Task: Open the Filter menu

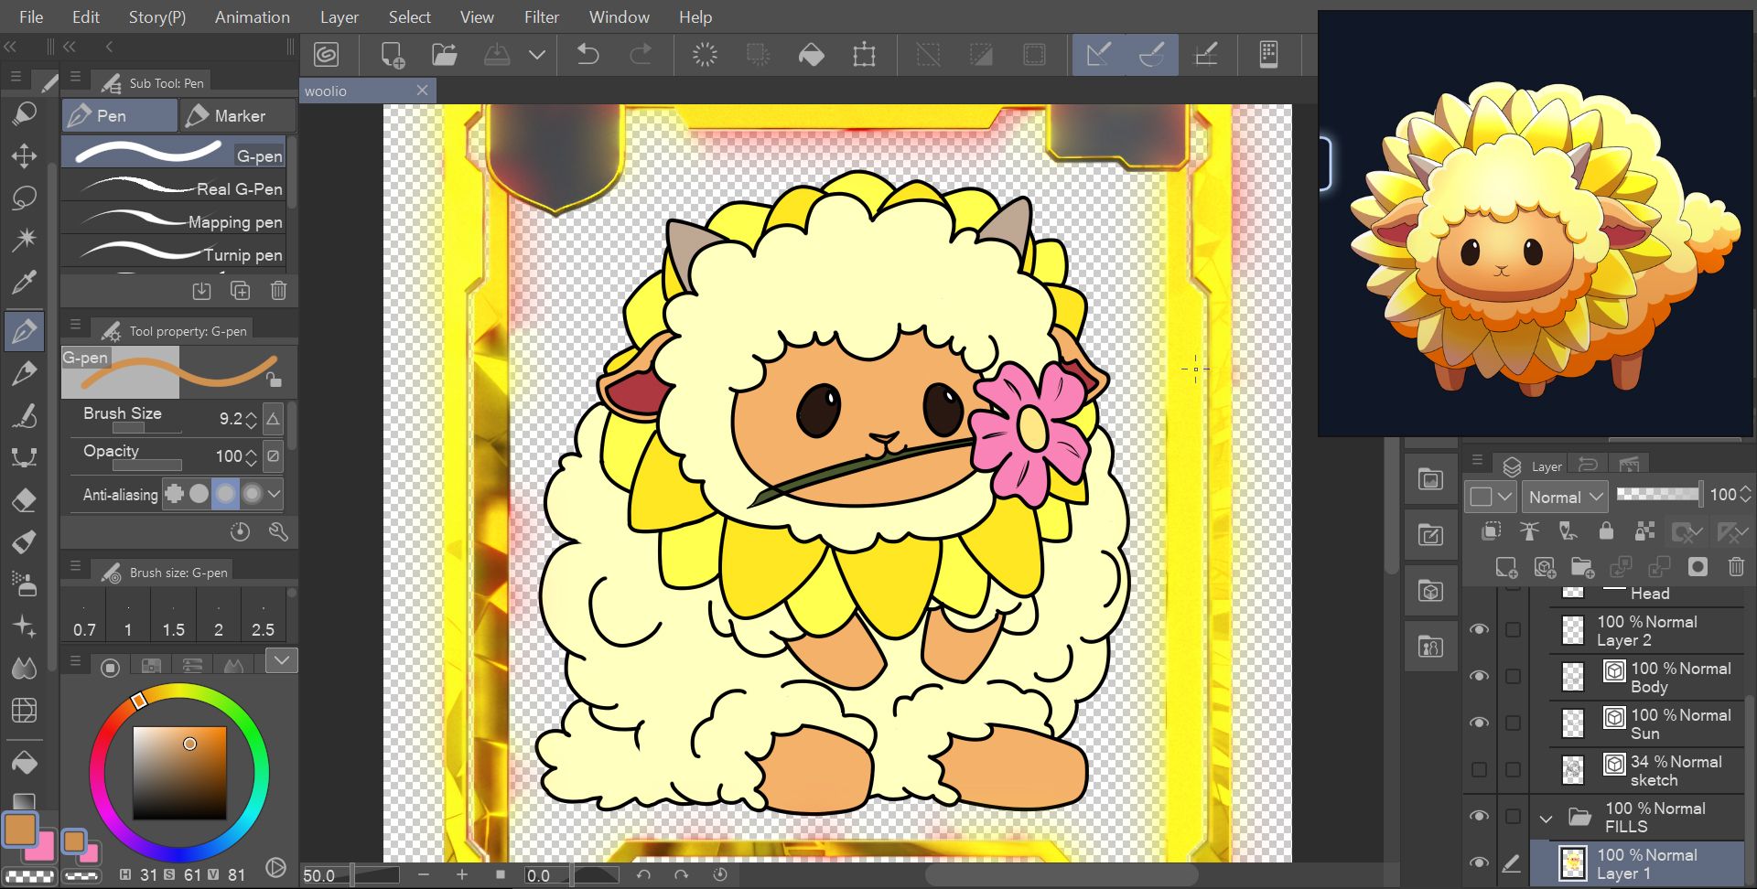Action: [542, 16]
